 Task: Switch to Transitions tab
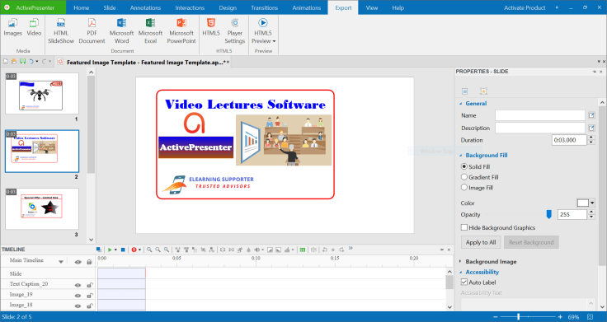[265, 7]
